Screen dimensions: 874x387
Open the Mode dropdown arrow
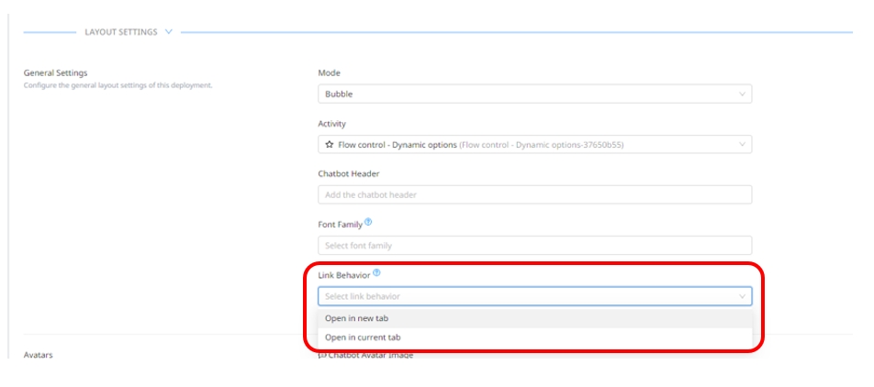pos(742,94)
